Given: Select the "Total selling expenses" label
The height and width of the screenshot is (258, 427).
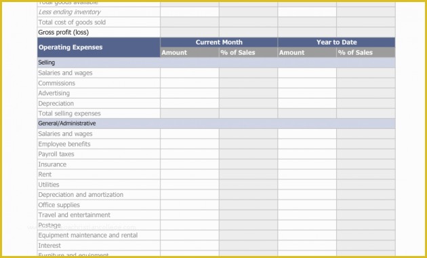Looking at the screenshot, I should [x=69, y=113].
